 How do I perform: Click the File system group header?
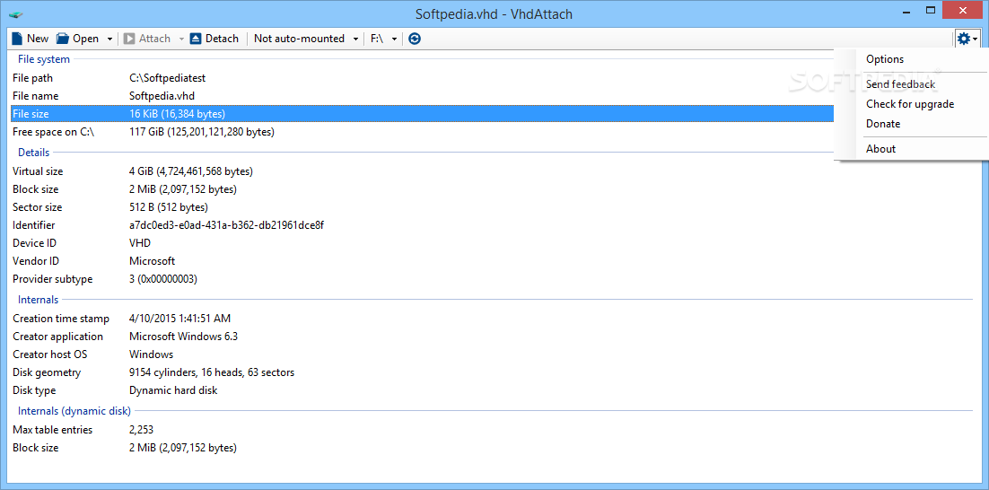point(43,59)
